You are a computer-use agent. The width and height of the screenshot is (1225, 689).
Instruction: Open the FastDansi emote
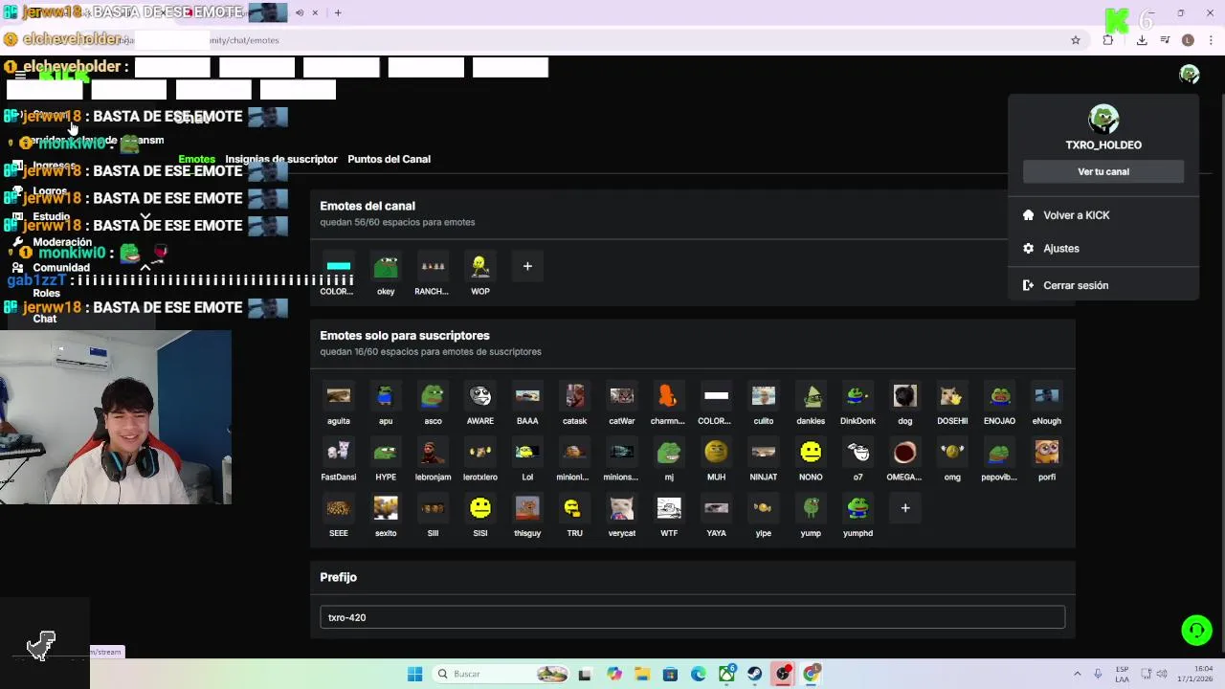click(x=338, y=452)
